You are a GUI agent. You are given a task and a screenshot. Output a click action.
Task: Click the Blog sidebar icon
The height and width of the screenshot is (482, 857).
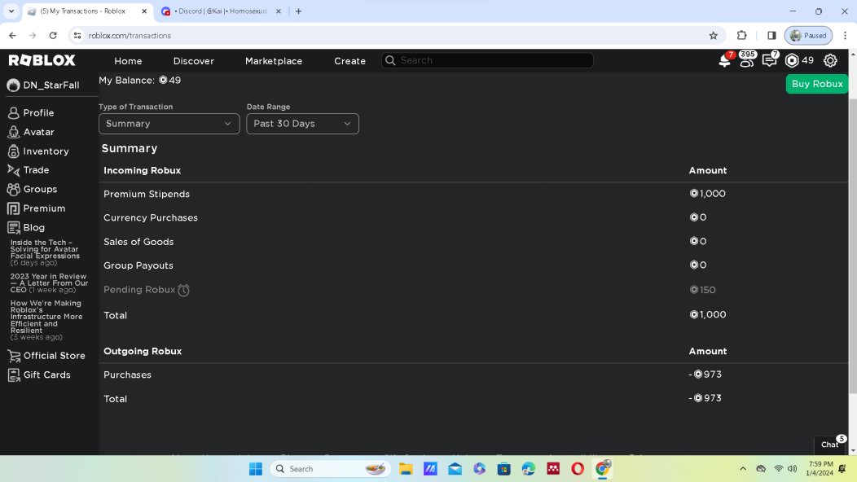13,228
